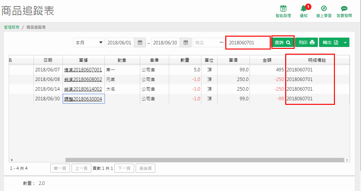Open document 銷貨20180608002
This screenshot has height=191, width=361.
click(x=83, y=79)
